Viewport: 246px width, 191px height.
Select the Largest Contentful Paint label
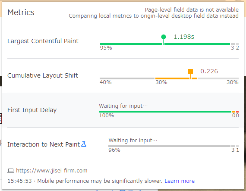tap(43, 41)
